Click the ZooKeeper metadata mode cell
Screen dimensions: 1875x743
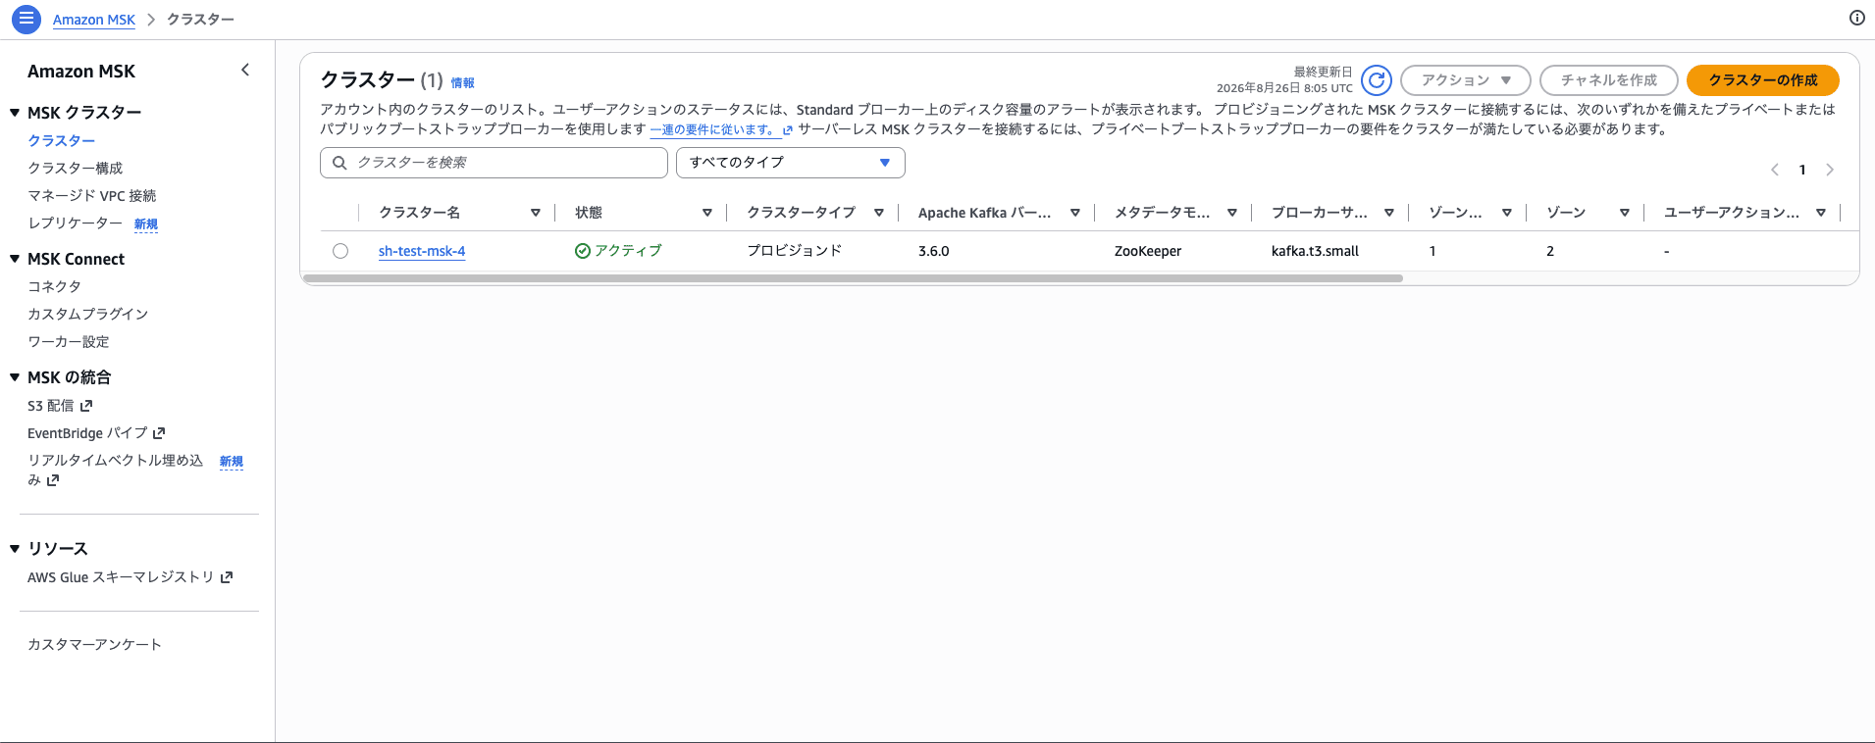(1148, 251)
